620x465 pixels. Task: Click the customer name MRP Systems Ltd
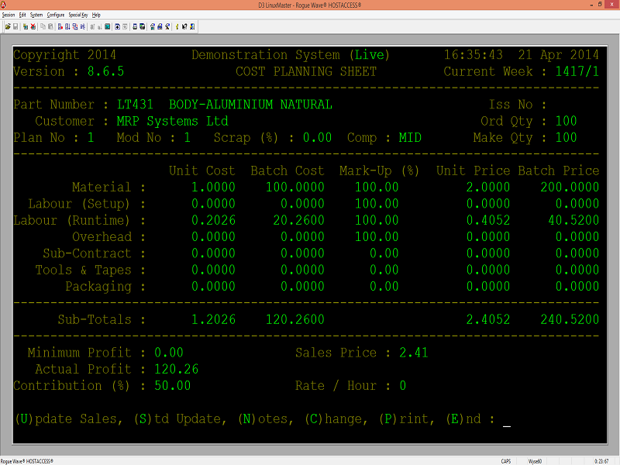tap(172, 121)
